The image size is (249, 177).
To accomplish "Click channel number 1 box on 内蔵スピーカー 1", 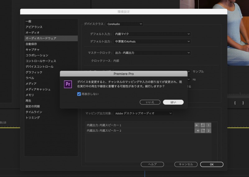I will (209, 125).
